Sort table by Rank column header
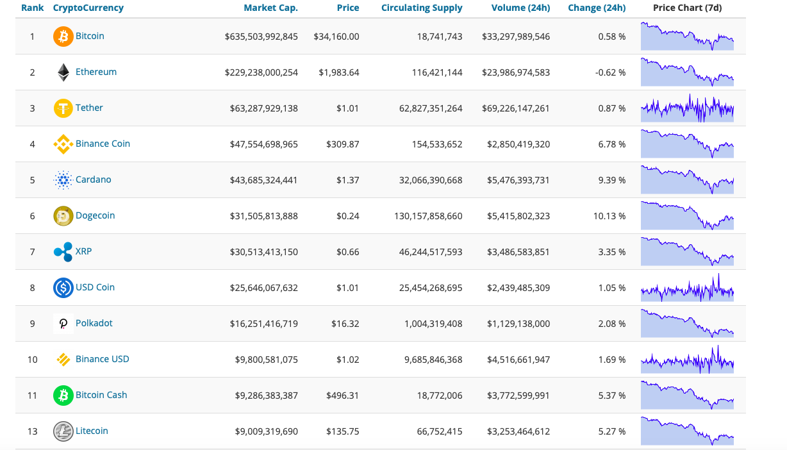The width and height of the screenshot is (787, 450). (32, 8)
